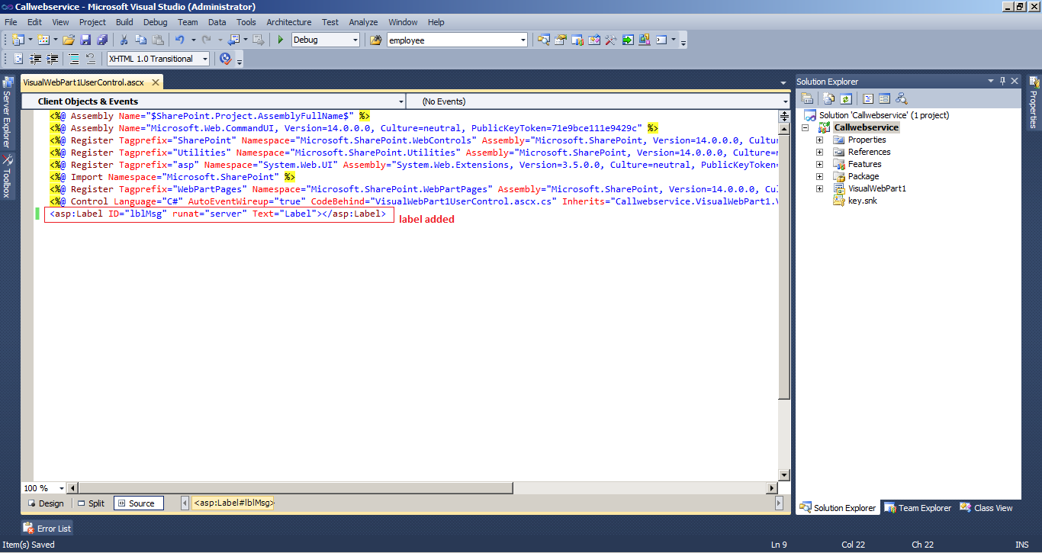Viewport: 1042px width, 553px height.
Task: Open the File menu
Action: 11,22
